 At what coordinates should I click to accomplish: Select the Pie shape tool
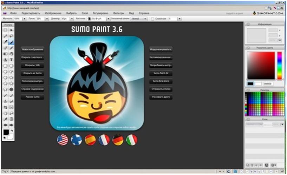11,72
